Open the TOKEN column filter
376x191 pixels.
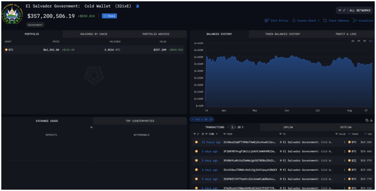point(349,134)
